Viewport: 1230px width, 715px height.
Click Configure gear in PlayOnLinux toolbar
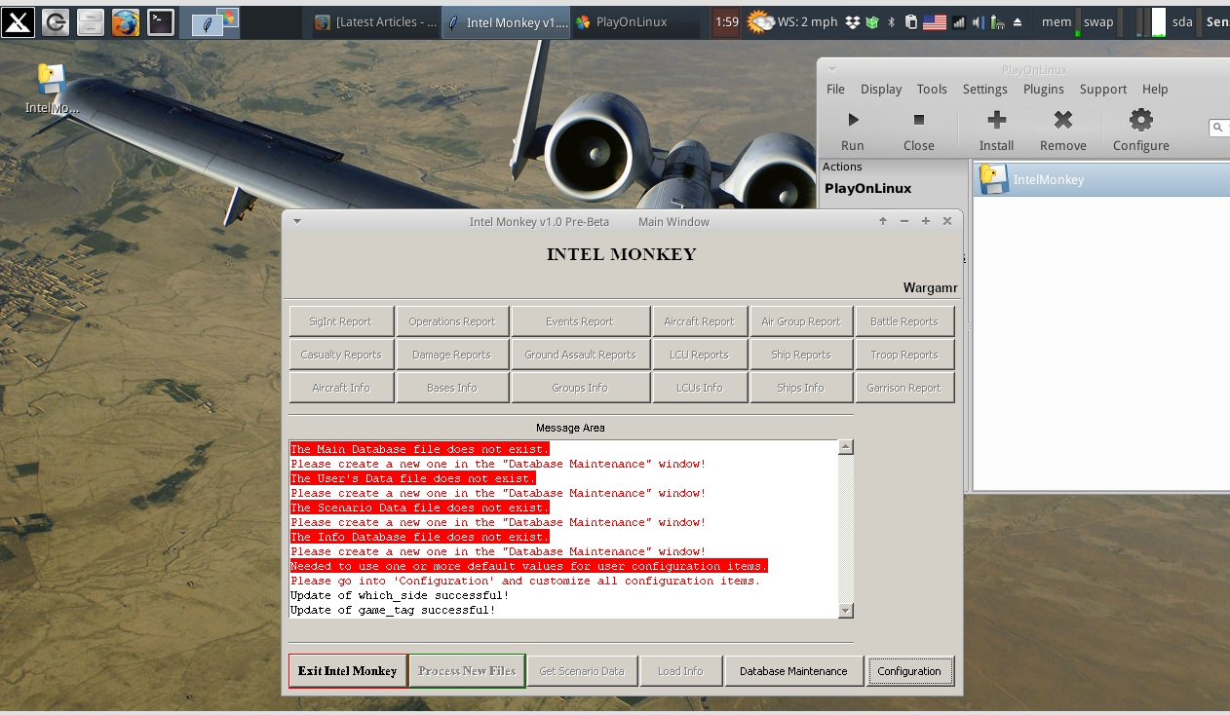tap(1140, 130)
